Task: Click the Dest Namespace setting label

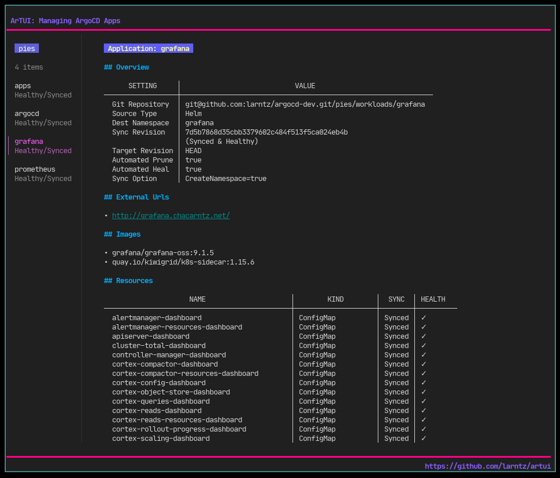Action: coord(140,123)
